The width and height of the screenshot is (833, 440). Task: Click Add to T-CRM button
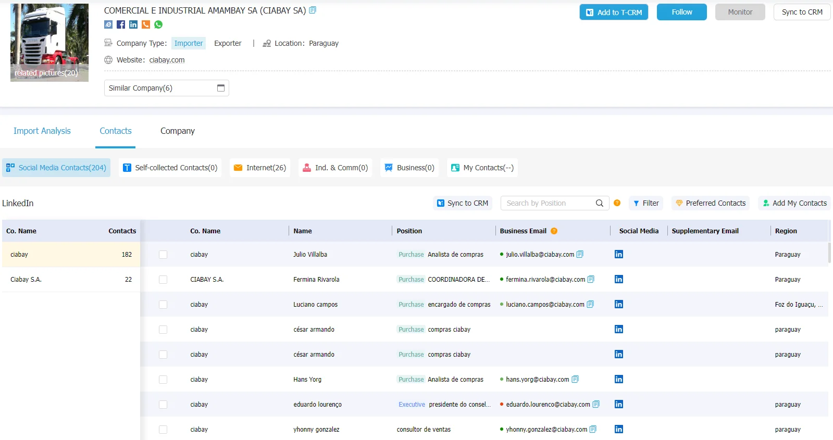[614, 12]
